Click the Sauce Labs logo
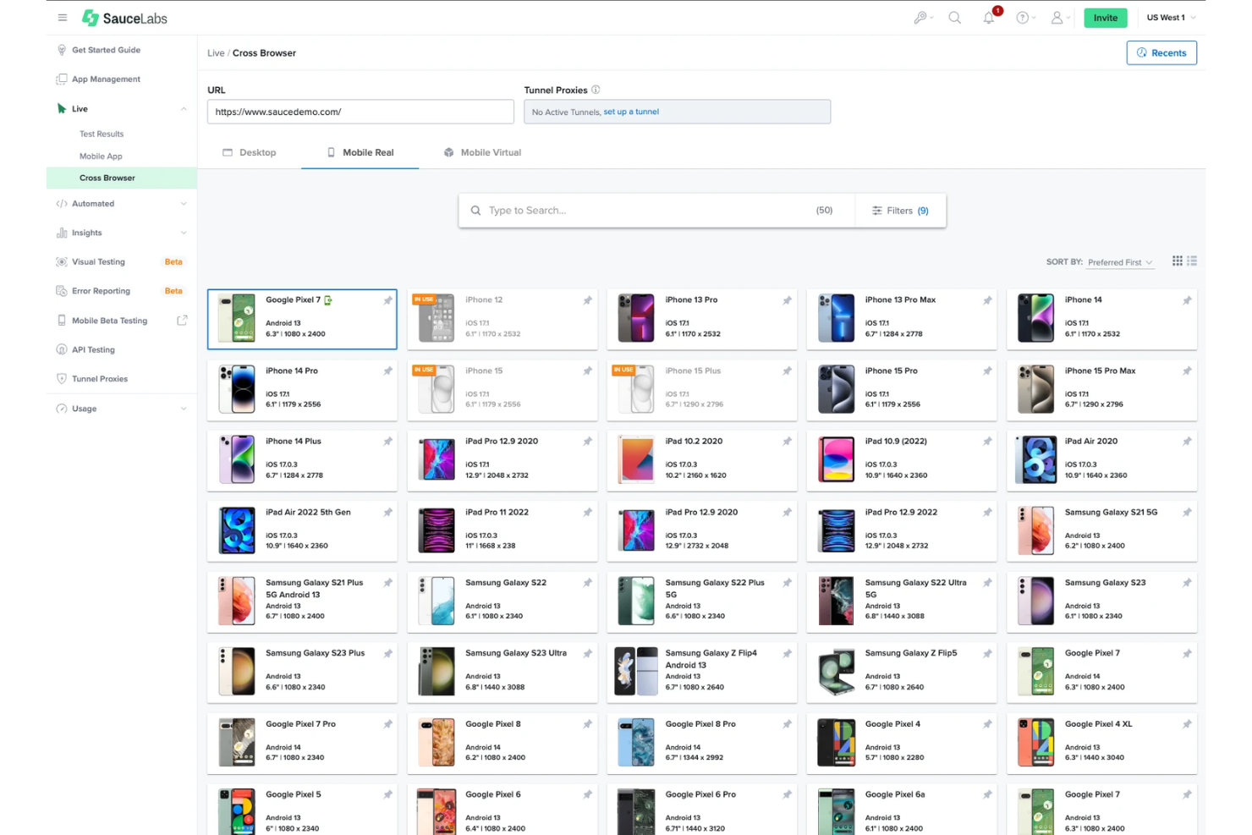Viewport: 1252px width, 835px height. click(124, 18)
